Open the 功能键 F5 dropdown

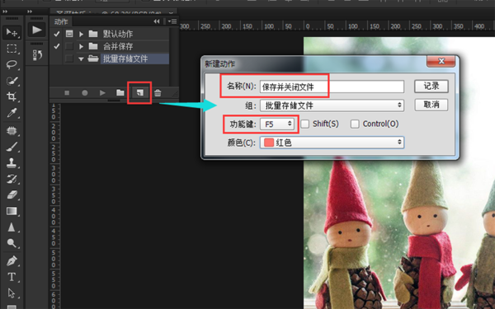tap(277, 124)
